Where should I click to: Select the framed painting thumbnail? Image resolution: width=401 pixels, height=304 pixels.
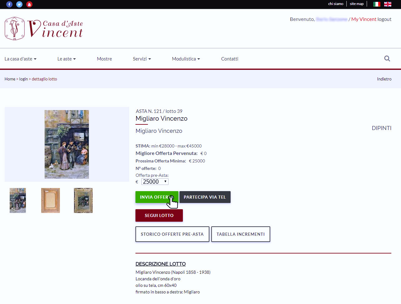pyautogui.click(x=83, y=200)
